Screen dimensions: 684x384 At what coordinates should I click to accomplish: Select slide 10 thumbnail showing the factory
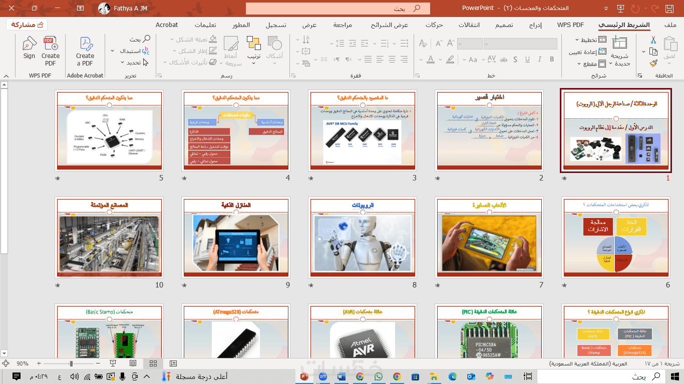click(x=110, y=237)
